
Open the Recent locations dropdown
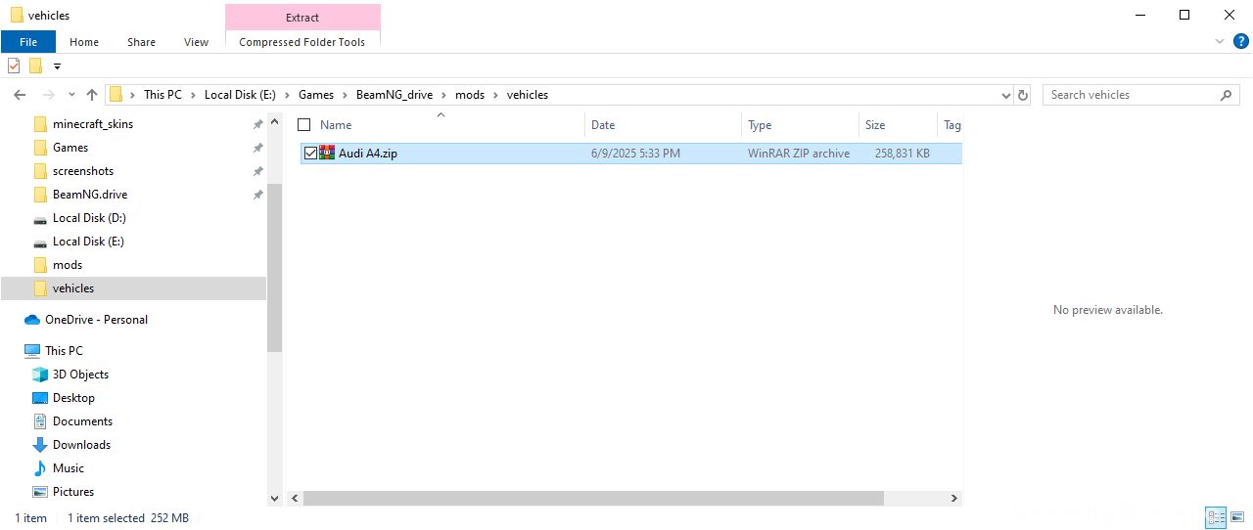pos(70,95)
